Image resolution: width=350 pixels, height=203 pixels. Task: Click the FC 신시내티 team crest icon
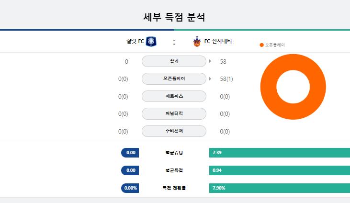pyautogui.click(x=197, y=42)
